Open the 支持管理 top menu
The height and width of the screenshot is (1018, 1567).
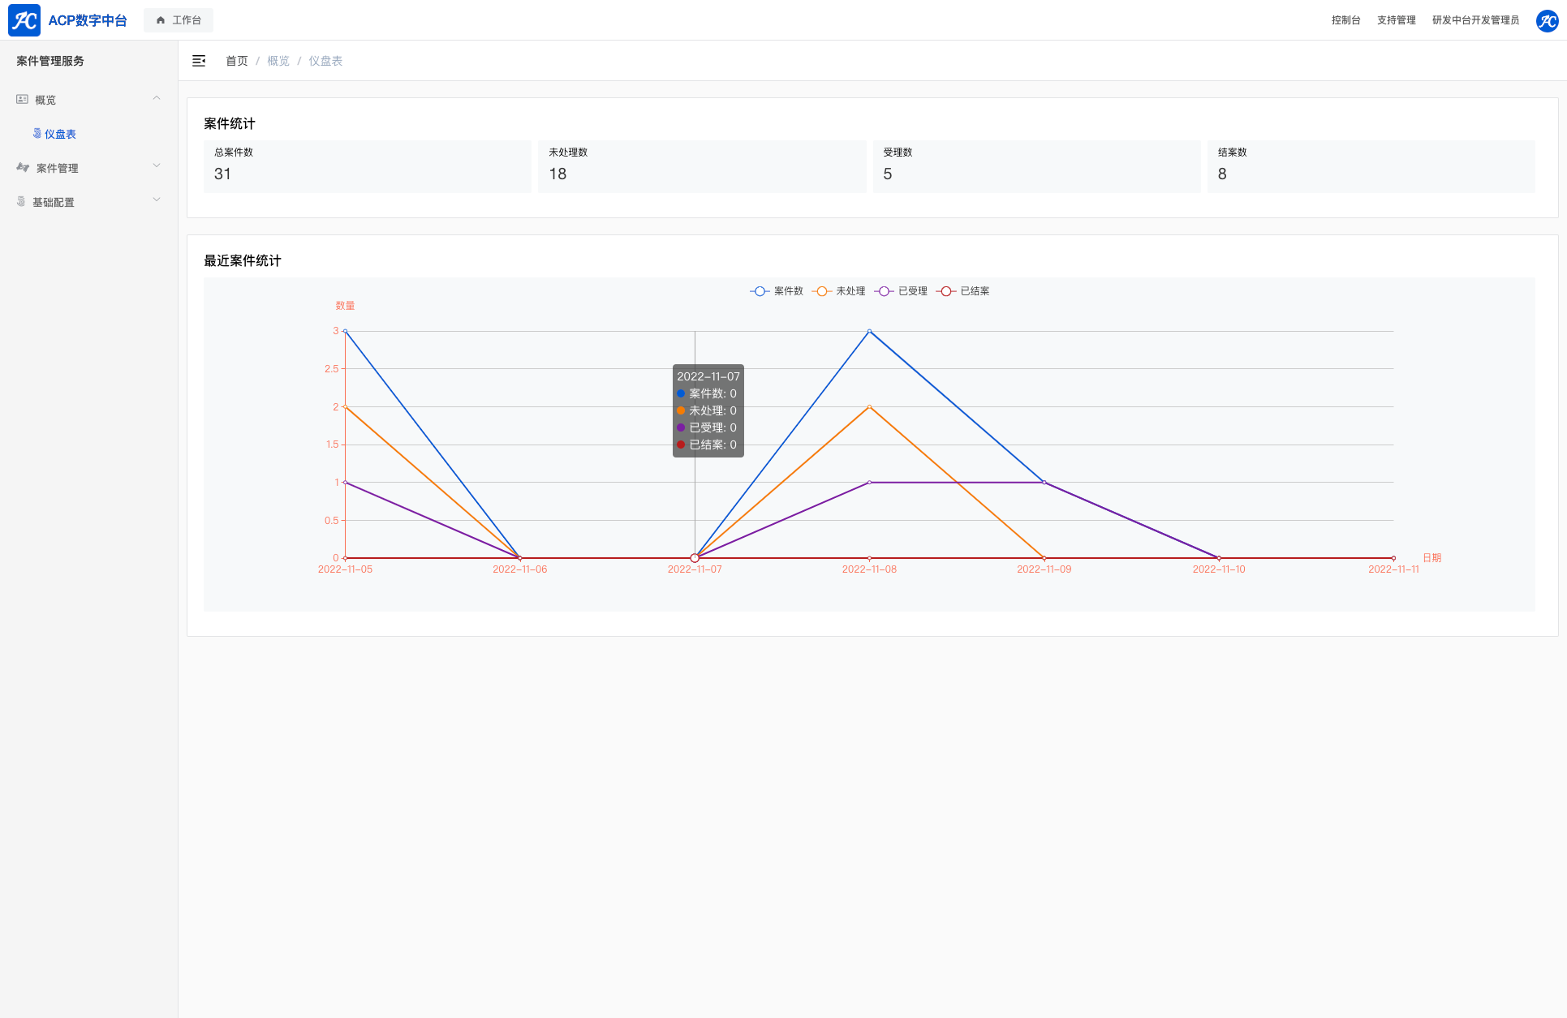coord(1396,20)
